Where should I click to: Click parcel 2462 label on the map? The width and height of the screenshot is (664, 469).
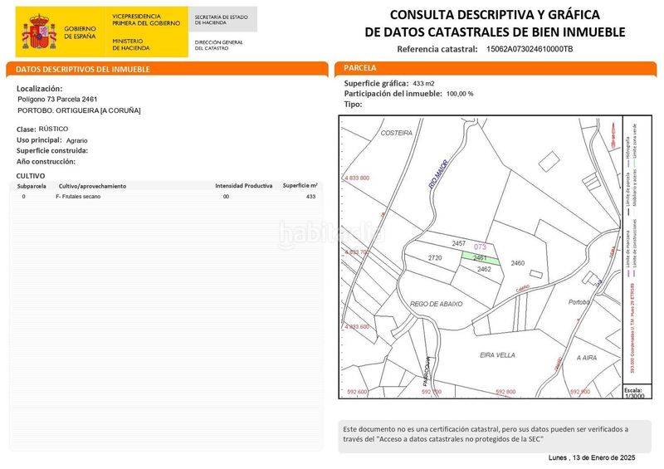coord(484,269)
